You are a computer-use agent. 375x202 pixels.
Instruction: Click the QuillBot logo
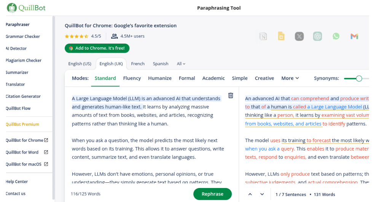(26, 8)
